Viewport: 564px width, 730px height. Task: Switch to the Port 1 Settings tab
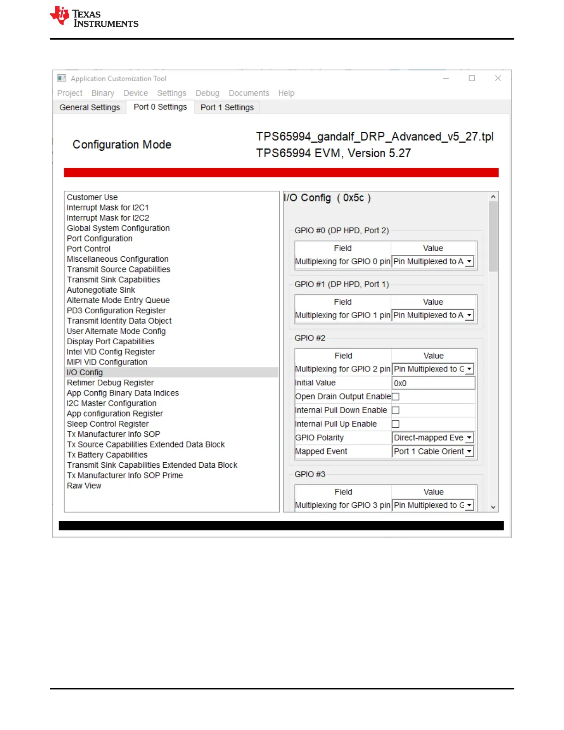point(227,107)
